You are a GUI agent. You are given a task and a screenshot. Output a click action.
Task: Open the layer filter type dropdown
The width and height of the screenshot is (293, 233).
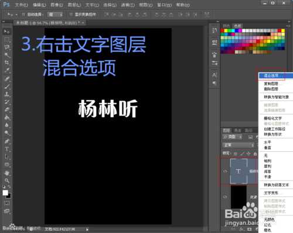(233, 137)
